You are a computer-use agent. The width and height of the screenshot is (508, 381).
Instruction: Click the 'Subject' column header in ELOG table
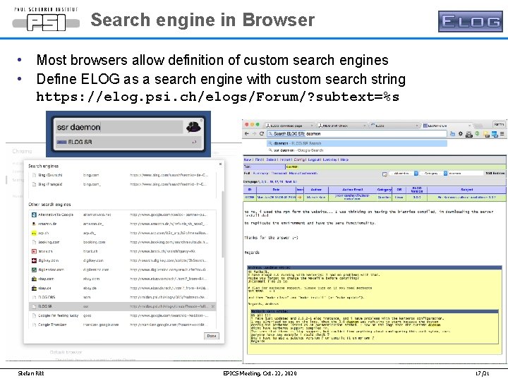pos(466,190)
